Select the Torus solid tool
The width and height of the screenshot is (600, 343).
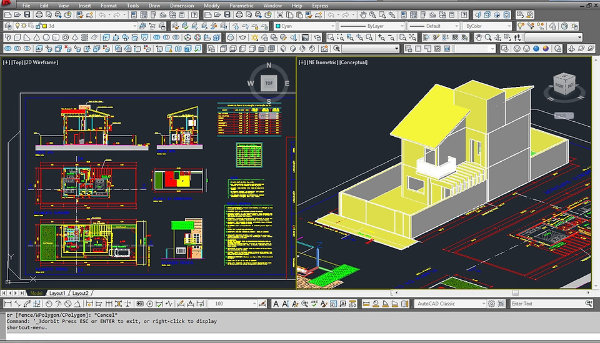click(65, 37)
